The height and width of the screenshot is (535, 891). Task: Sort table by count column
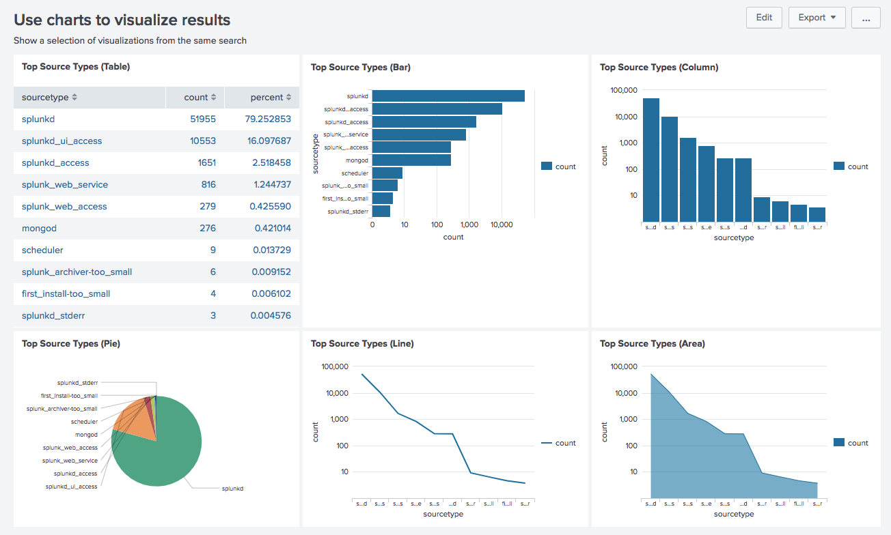200,98
